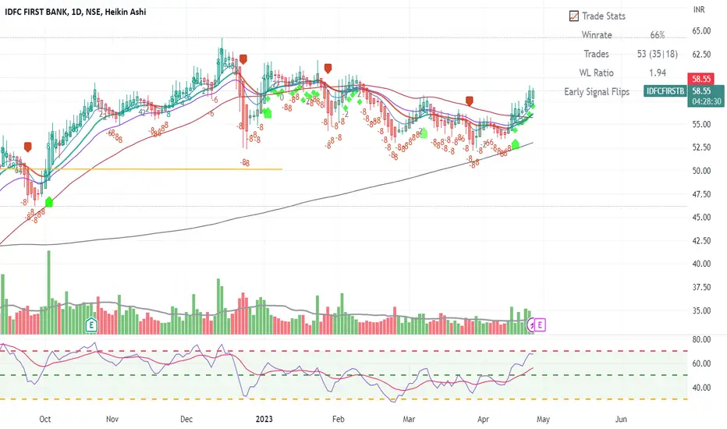Click the Jun label on time axis
The width and height of the screenshot is (727, 429).
[621, 420]
